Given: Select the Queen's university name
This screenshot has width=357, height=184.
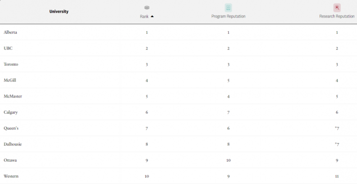Looking at the screenshot, I should (x=11, y=128).
